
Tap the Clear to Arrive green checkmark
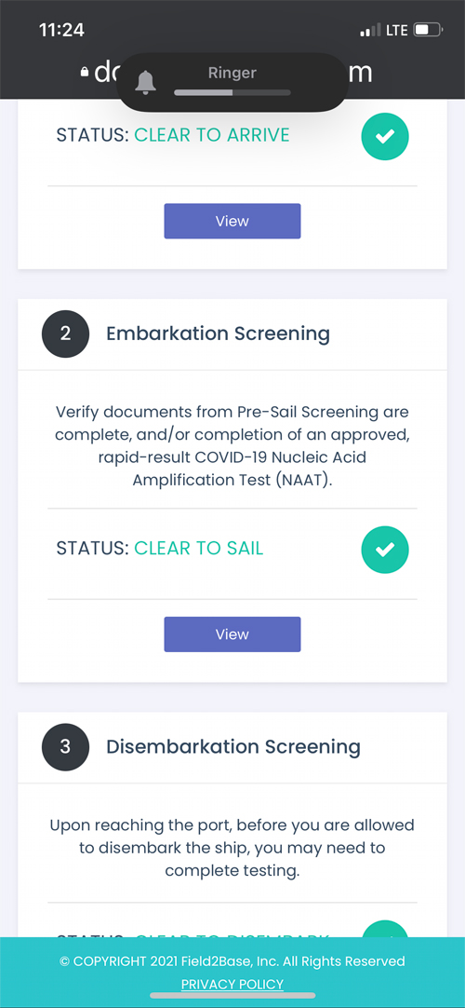[x=385, y=136]
